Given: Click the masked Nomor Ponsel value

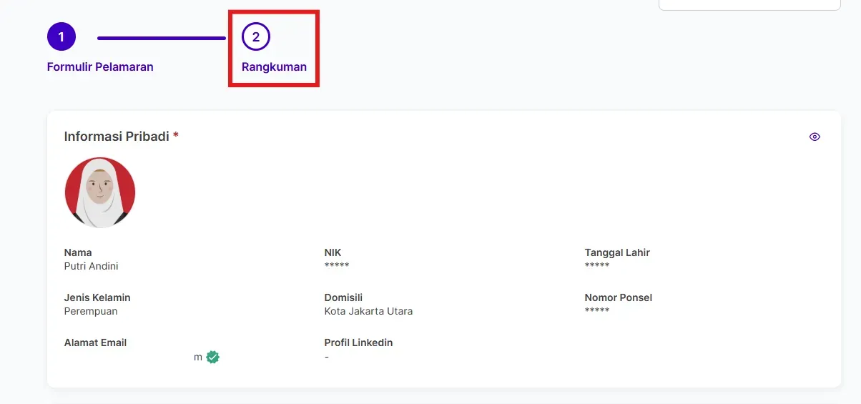Looking at the screenshot, I should click(597, 311).
